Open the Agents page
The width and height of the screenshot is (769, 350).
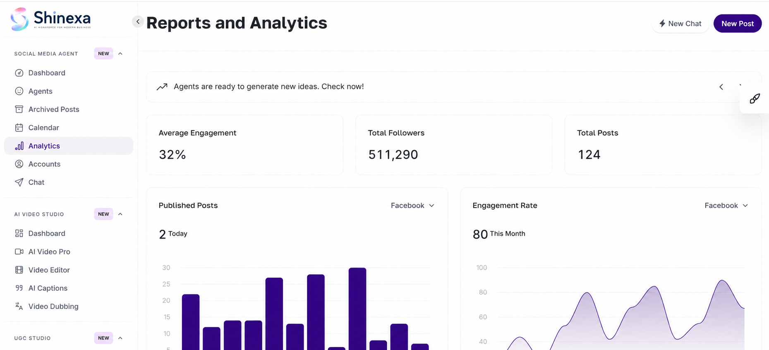[69, 91]
